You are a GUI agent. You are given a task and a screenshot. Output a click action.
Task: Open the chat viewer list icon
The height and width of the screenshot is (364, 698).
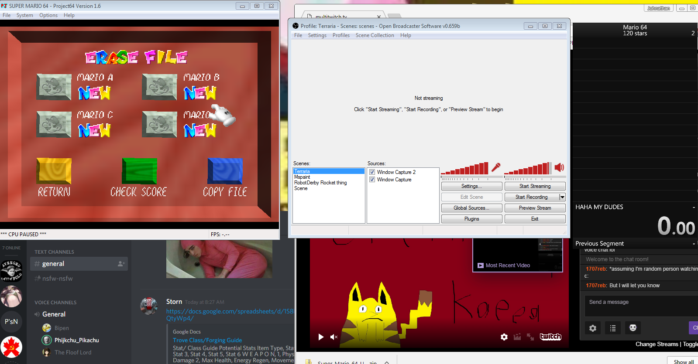coord(613,328)
